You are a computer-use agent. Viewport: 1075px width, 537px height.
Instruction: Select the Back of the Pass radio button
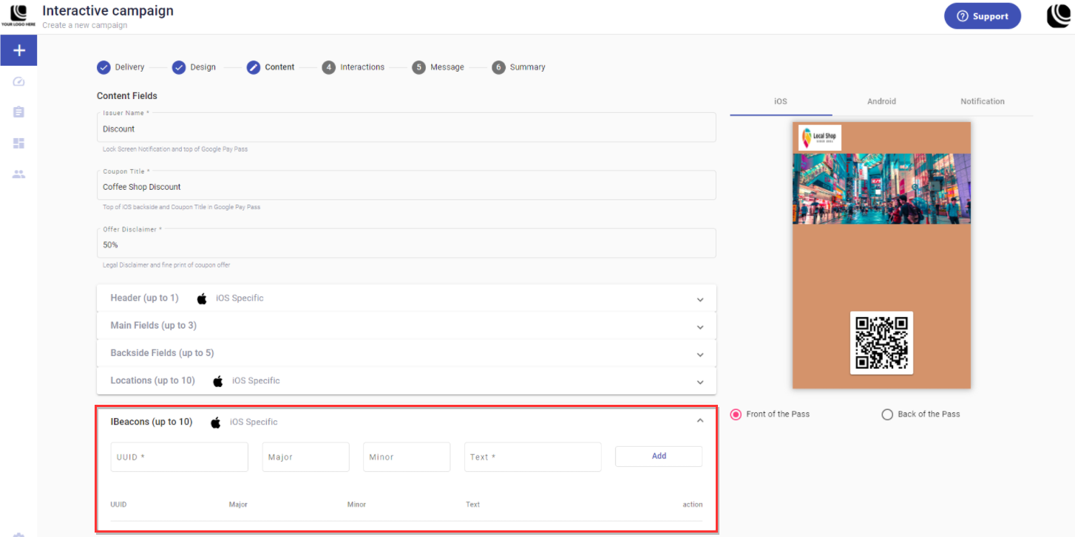(887, 414)
